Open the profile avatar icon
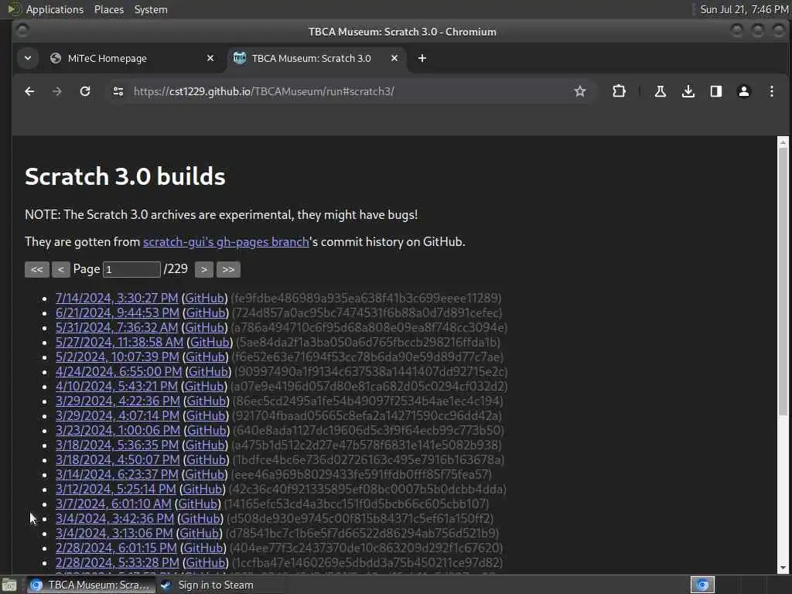The height and width of the screenshot is (594, 792). tap(743, 91)
